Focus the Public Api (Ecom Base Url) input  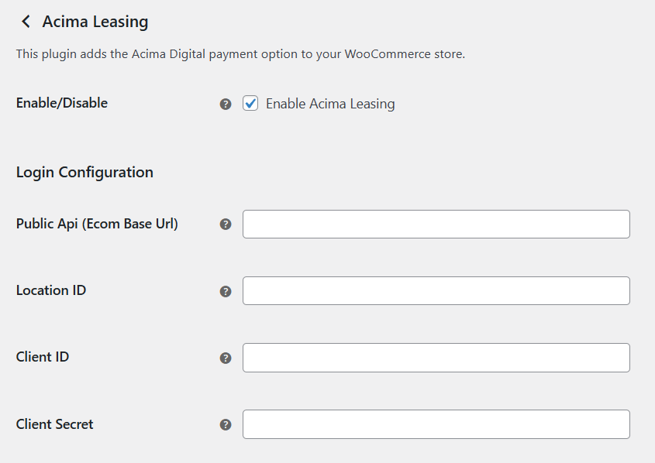coord(436,225)
